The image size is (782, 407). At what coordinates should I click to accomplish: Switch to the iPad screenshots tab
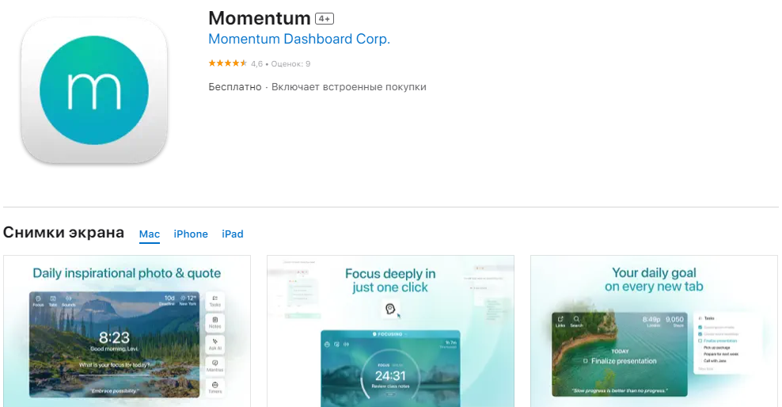tap(233, 234)
